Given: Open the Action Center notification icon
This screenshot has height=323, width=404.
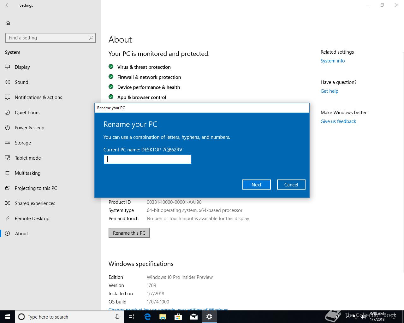Looking at the screenshot, I should [x=393, y=317].
